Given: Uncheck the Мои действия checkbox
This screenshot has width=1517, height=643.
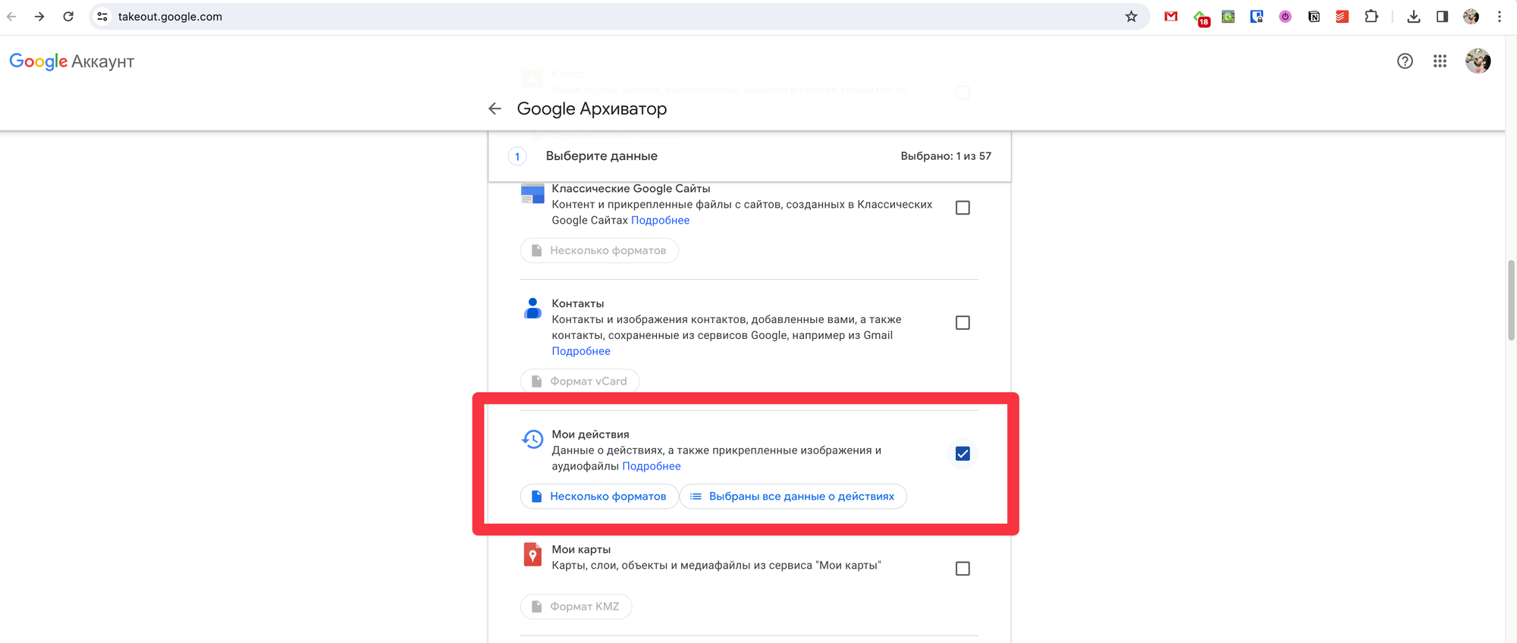Looking at the screenshot, I should [x=963, y=453].
